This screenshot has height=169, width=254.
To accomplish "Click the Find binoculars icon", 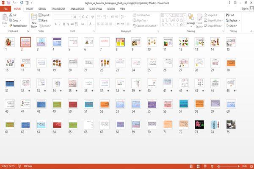I will [x=227, y=15].
